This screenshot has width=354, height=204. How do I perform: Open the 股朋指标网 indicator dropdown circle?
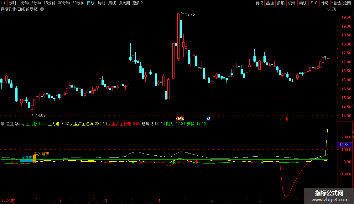tap(3, 124)
